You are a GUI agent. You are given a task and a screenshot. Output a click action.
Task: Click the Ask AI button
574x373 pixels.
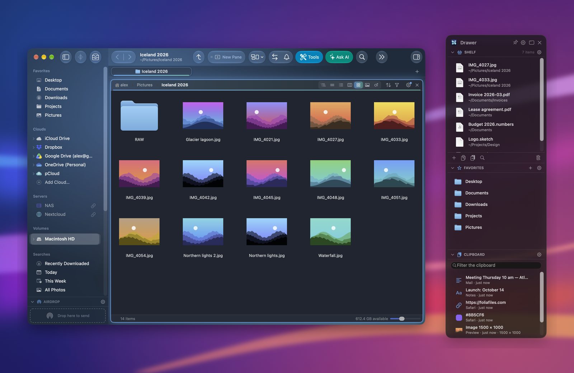click(x=339, y=57)
